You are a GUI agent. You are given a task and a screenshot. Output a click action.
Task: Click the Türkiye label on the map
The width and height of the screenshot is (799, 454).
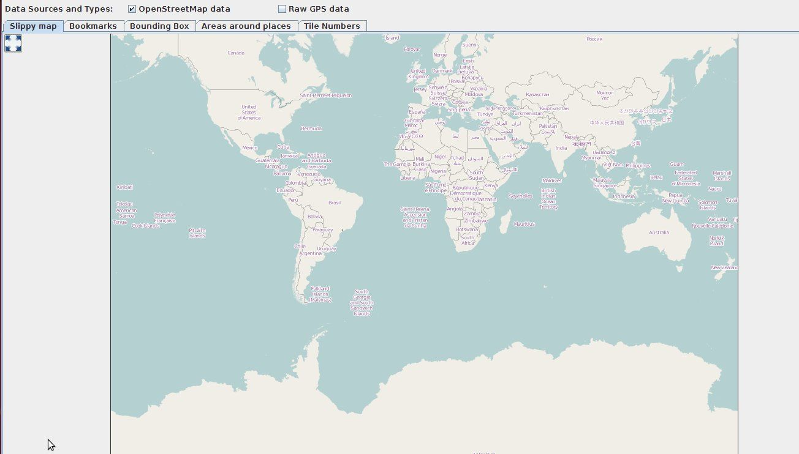coord(485,114)
